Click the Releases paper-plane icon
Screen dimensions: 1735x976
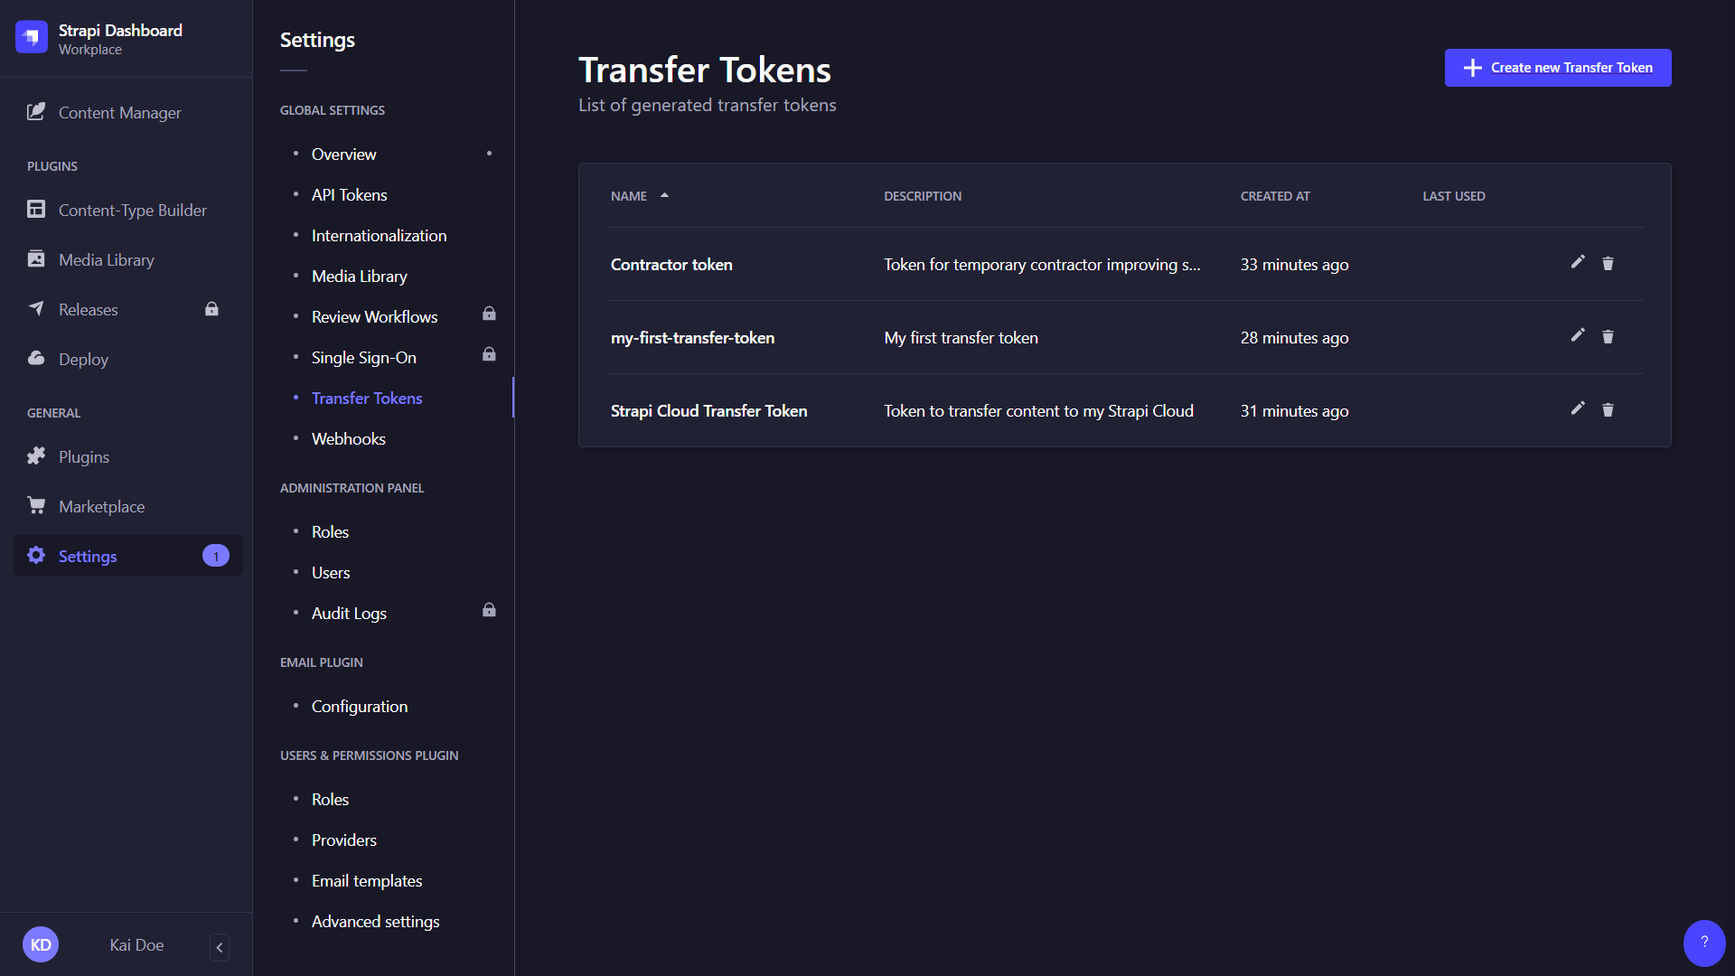pos(36,309)
